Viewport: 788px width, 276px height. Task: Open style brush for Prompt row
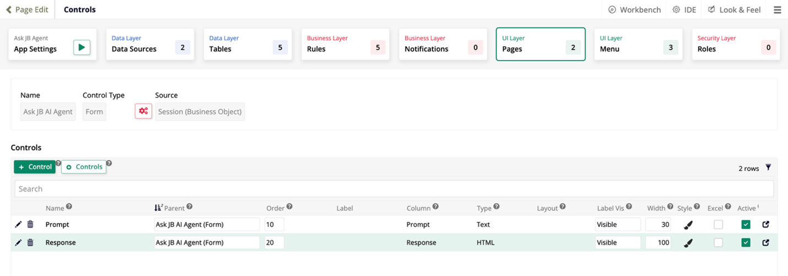(x=688, y=225)
